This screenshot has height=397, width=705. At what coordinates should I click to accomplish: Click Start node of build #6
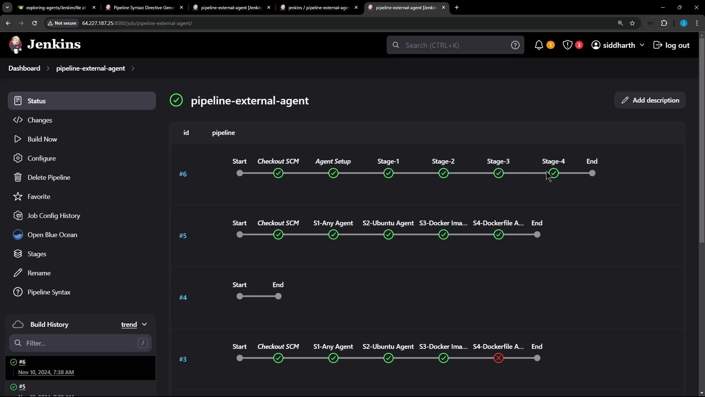(240, 173)
